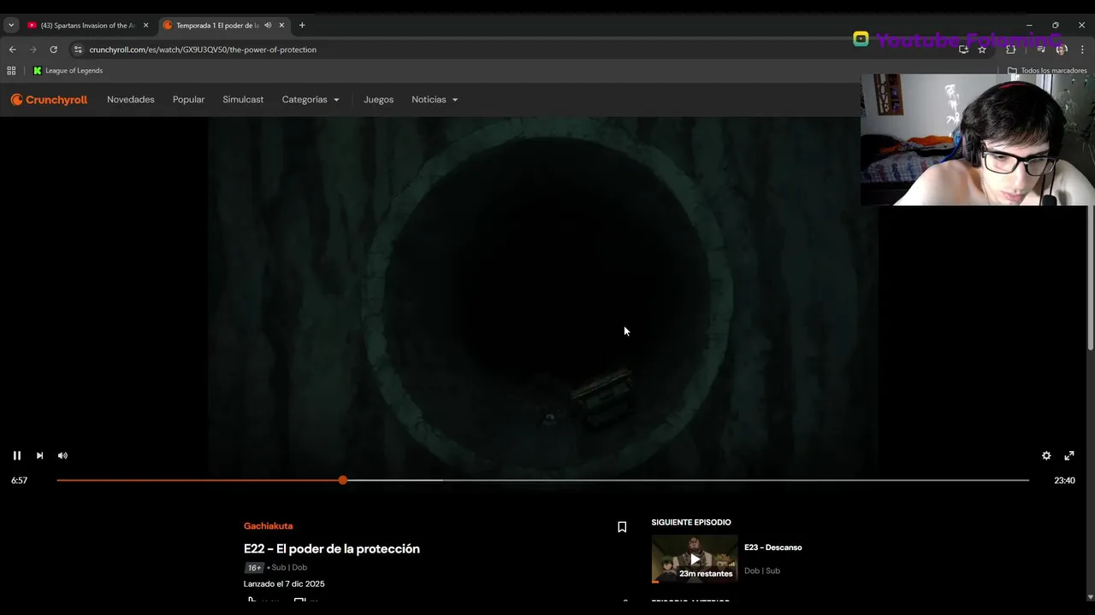Open the Simulcast page

tap(243, 100)
